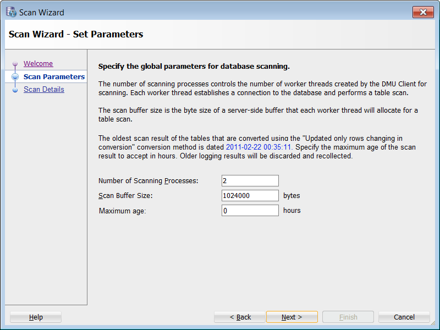Open the Scan Details step link

(x=43, y=90)
